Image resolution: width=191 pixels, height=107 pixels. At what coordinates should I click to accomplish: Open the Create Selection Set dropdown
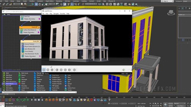click(x=91, y=4)
